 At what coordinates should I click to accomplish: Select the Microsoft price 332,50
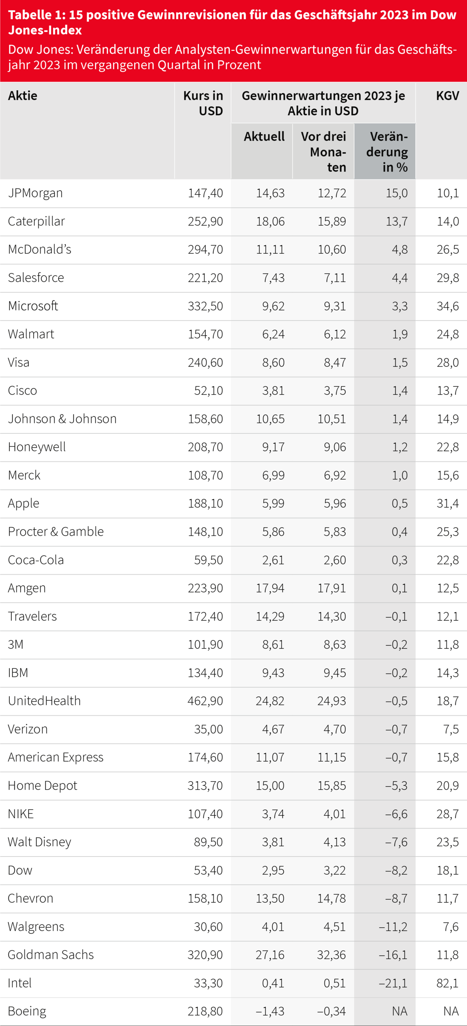(x=205, y=306)
